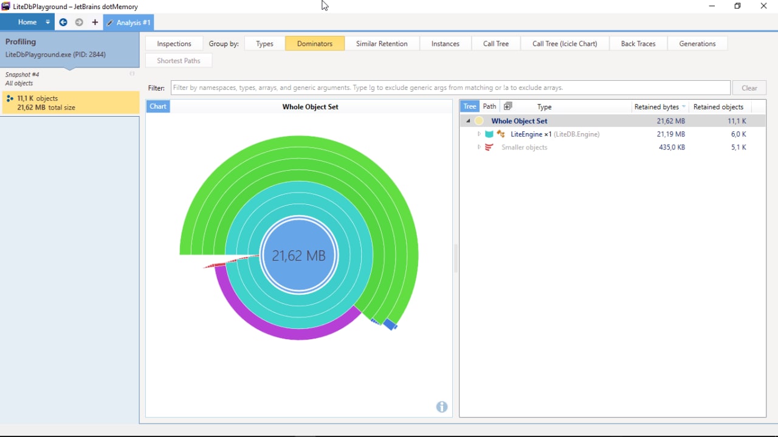Image resolution: width=778 pixels, height=437 pixels.
Task: Click the 435,0 KB retained bytes cell
Action: (672, 148)
